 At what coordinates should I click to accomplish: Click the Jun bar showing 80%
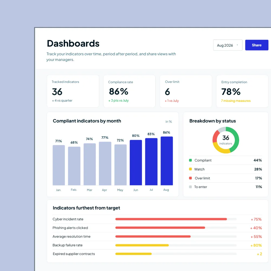point(136,162)
